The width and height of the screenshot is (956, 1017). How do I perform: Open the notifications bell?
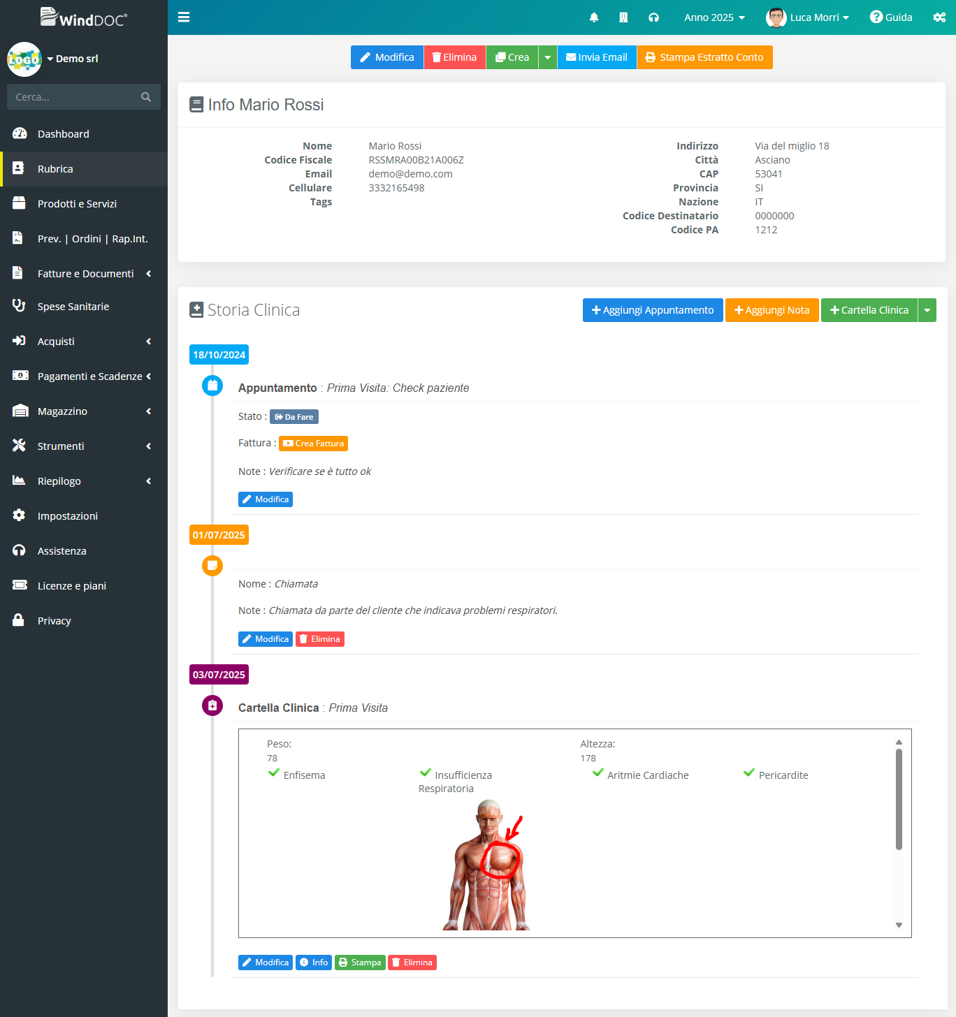[x=594, y=17]
